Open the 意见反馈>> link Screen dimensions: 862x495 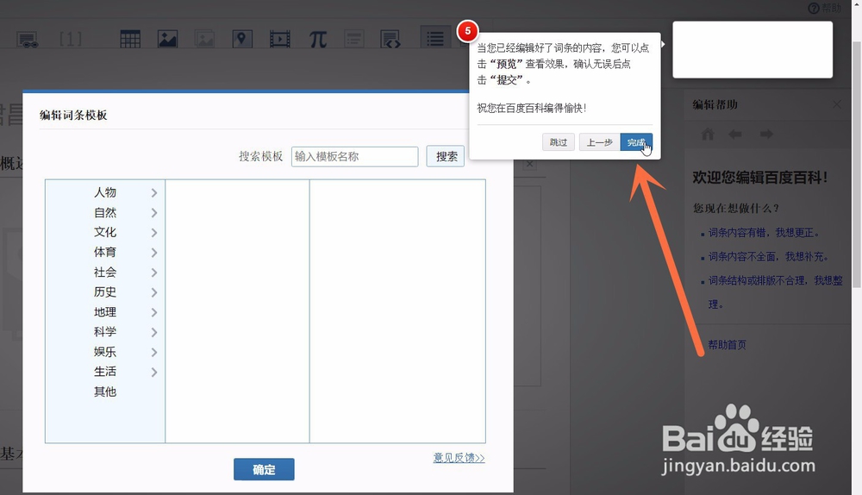(459, 458)
